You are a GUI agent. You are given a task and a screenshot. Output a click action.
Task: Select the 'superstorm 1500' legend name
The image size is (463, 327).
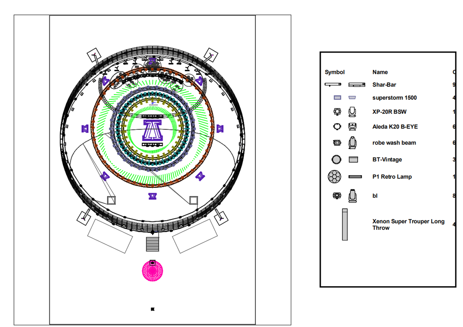click(395, 98)
